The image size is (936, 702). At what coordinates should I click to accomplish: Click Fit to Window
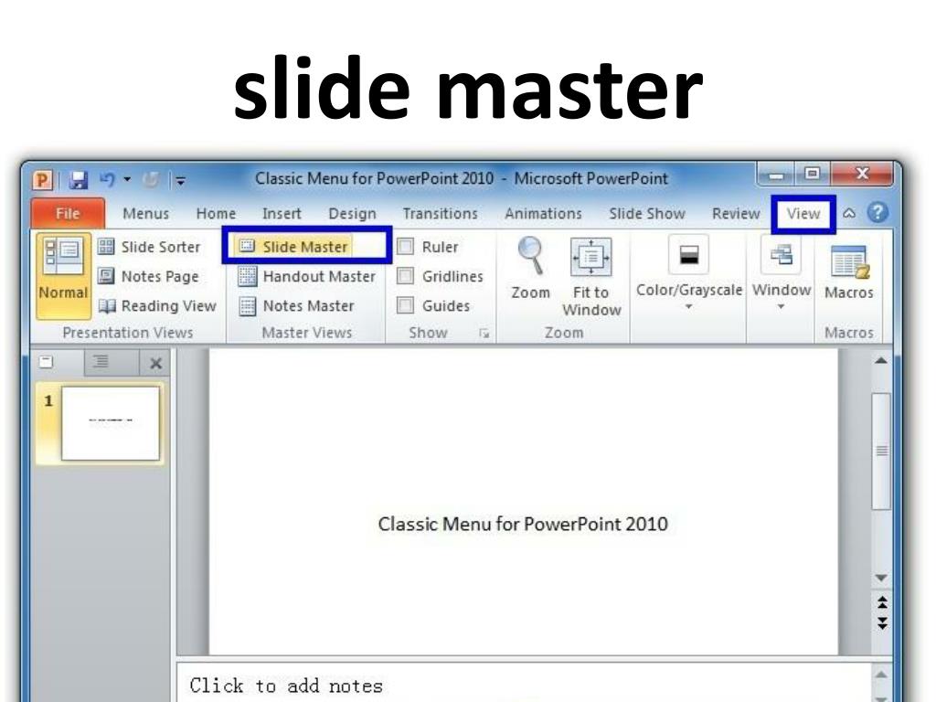(x=591, y=276)
